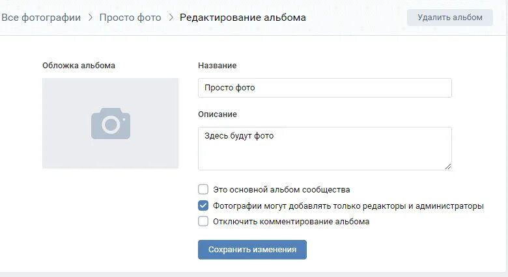508x277 pixels.
Task: Focus the Название field containing Просто фото
Action: (324, 88)
